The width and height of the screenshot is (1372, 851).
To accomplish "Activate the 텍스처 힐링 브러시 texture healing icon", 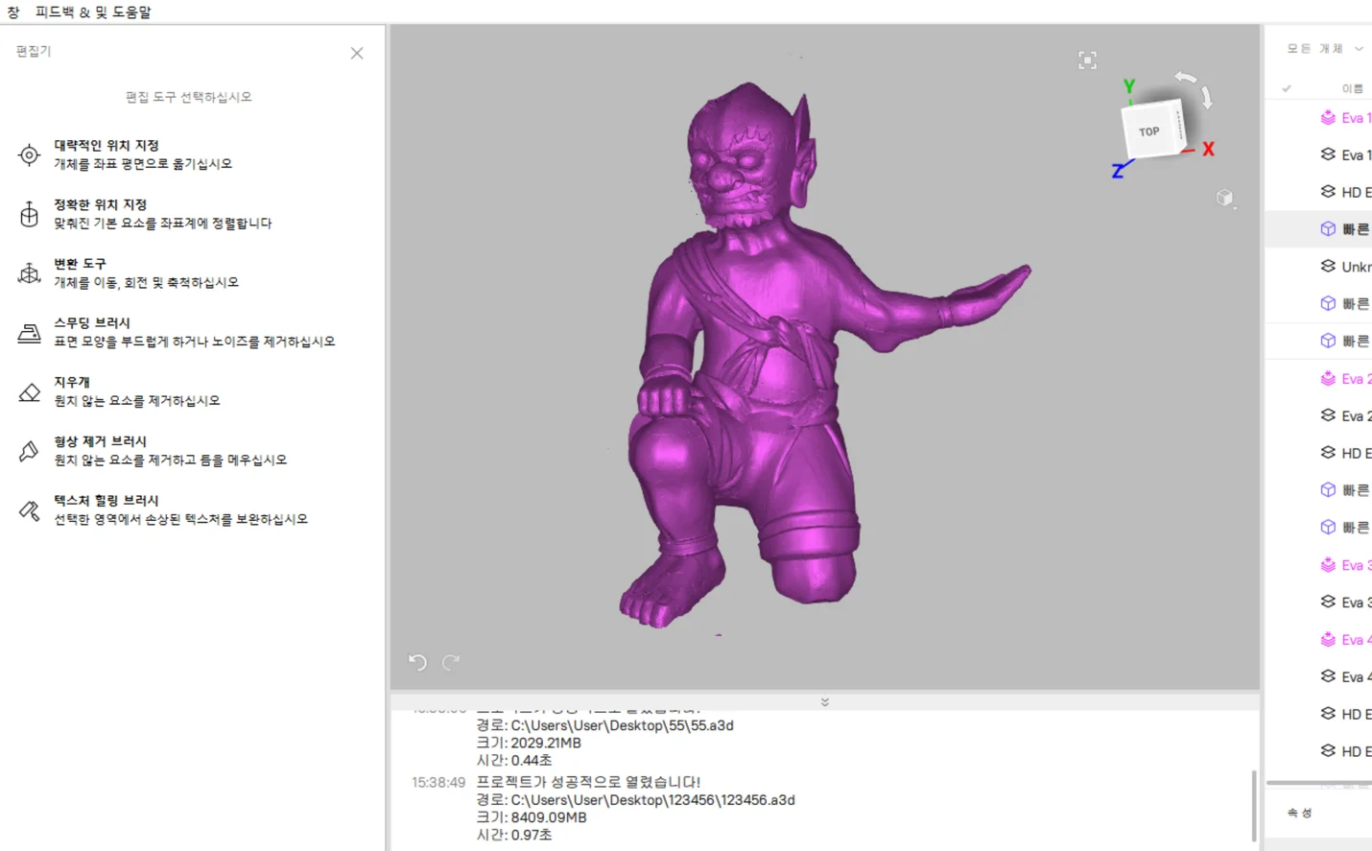I will (x=29, y=510).
